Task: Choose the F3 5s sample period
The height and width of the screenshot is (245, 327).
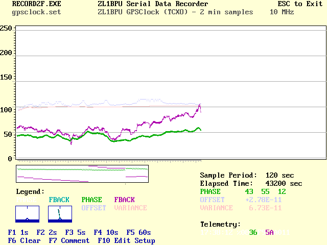Action: (x=75, y=232)
